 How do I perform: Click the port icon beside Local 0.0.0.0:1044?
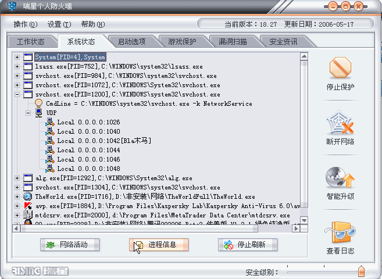coord(50,150)
